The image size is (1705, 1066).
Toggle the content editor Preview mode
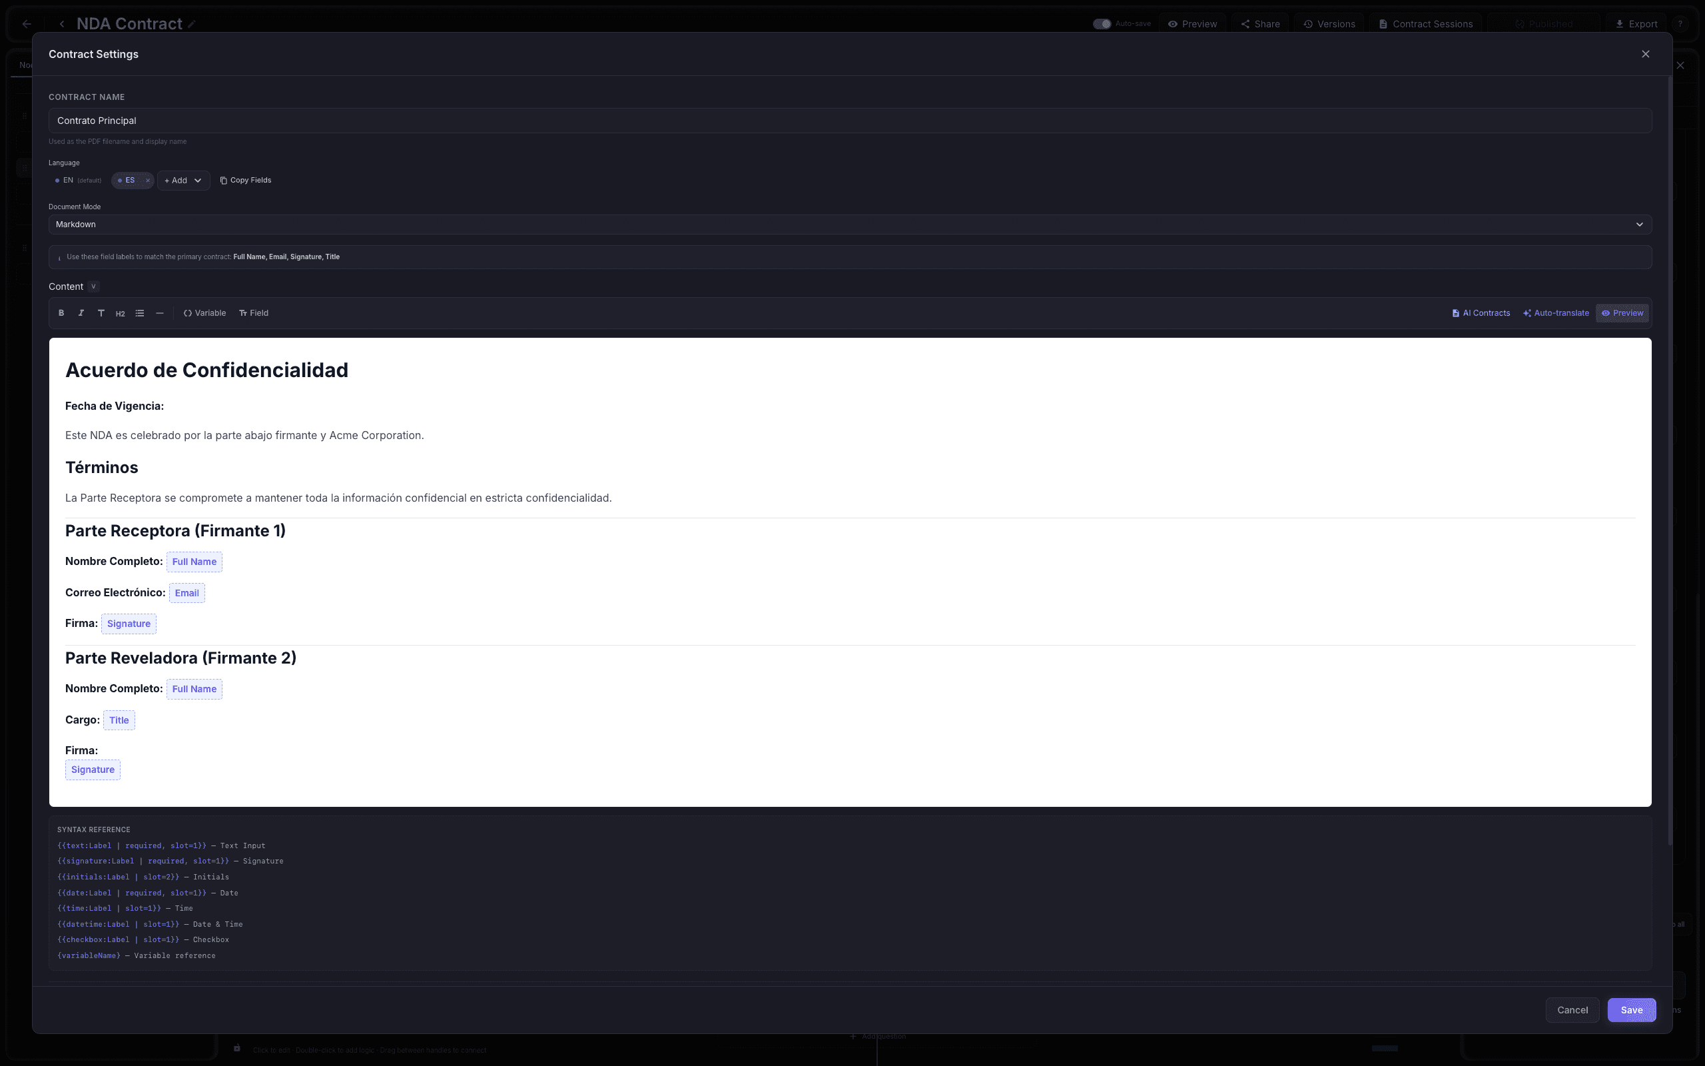[x=1622, y=313]
